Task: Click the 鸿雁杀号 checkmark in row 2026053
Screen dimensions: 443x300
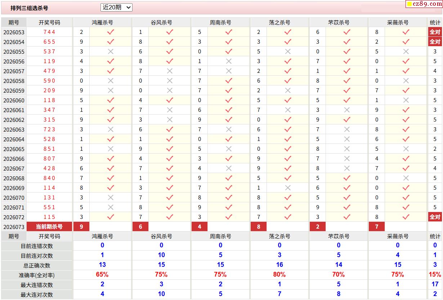Action: click(111, 32)
